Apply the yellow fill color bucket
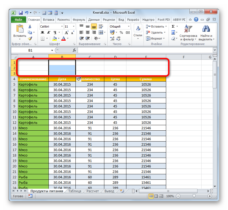This screenshot has height=210, width=228. (55, 38)
